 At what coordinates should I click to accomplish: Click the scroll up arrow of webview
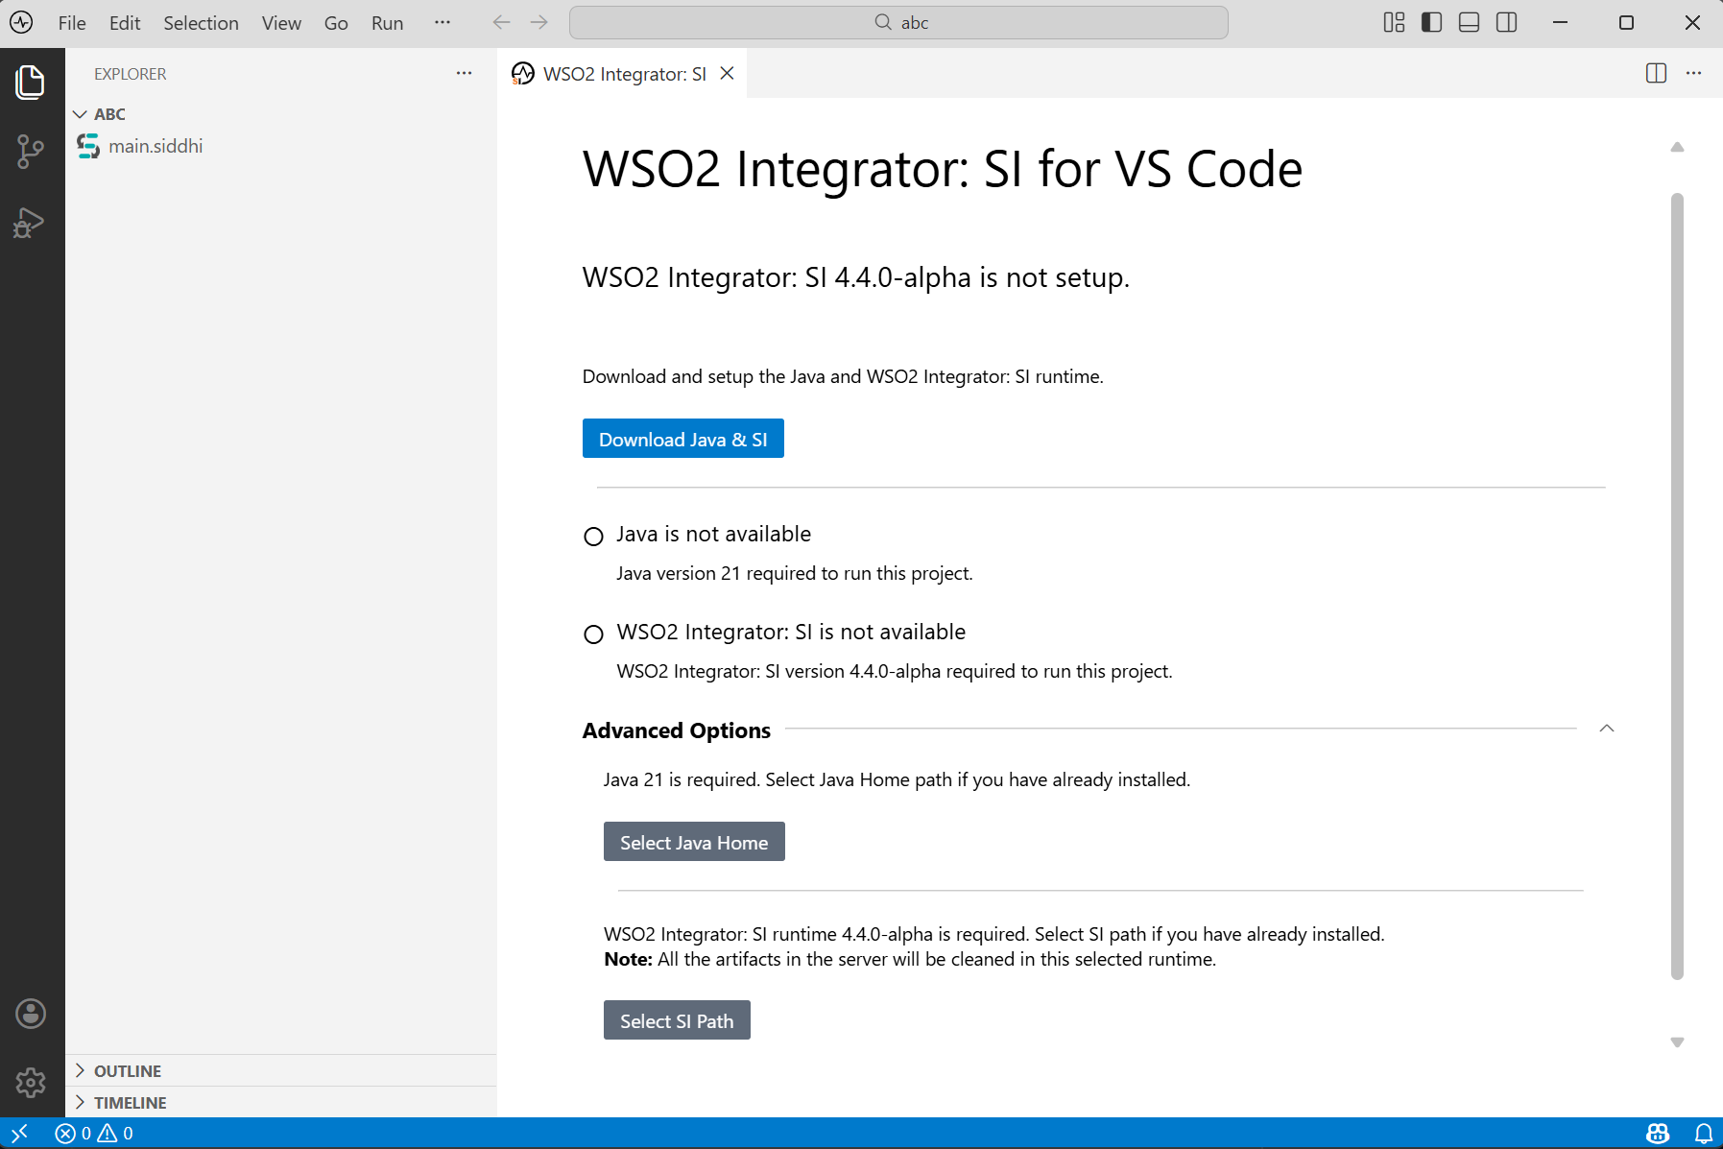1677,148
